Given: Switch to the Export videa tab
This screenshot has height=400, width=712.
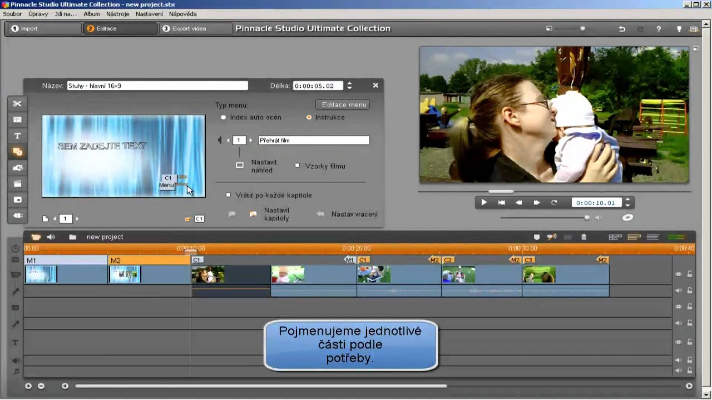Looking at the screenshot, I should pos(195,28).
